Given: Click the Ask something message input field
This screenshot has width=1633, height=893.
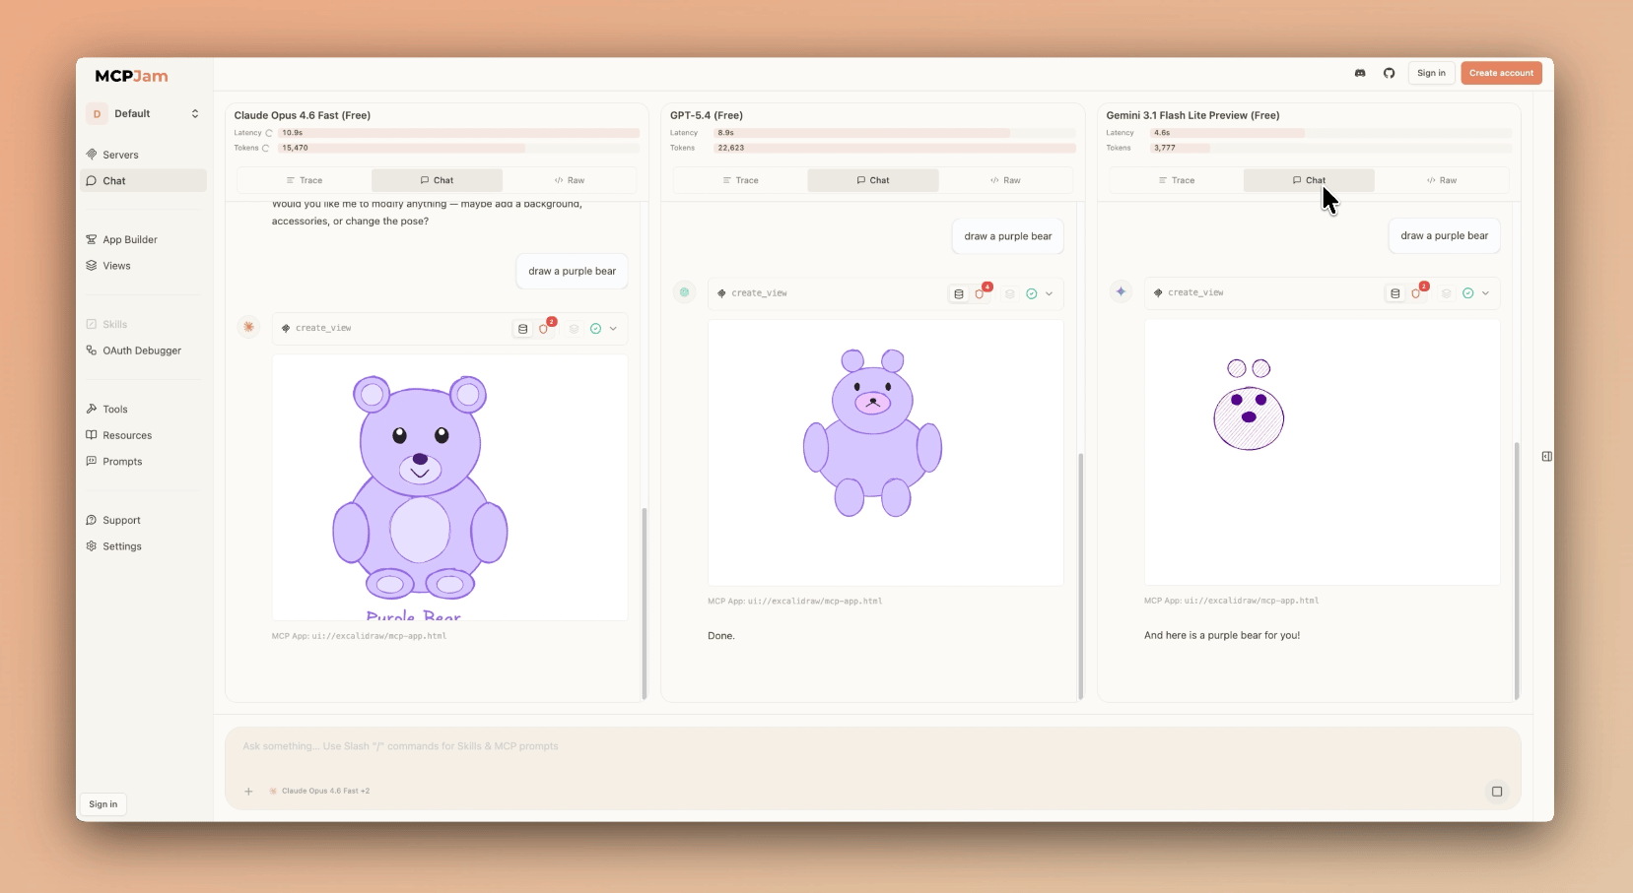Looking at the screenshot, I should (872, 746).
